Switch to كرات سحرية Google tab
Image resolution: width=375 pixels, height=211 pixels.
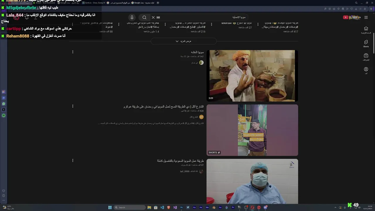click(143, 3)
